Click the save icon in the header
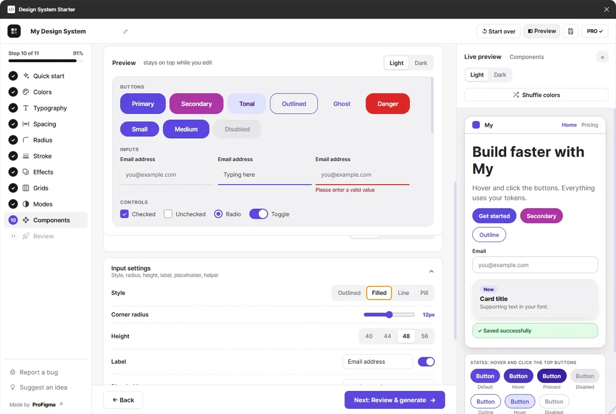Screen dimensions: 616x414 [570, 31]
